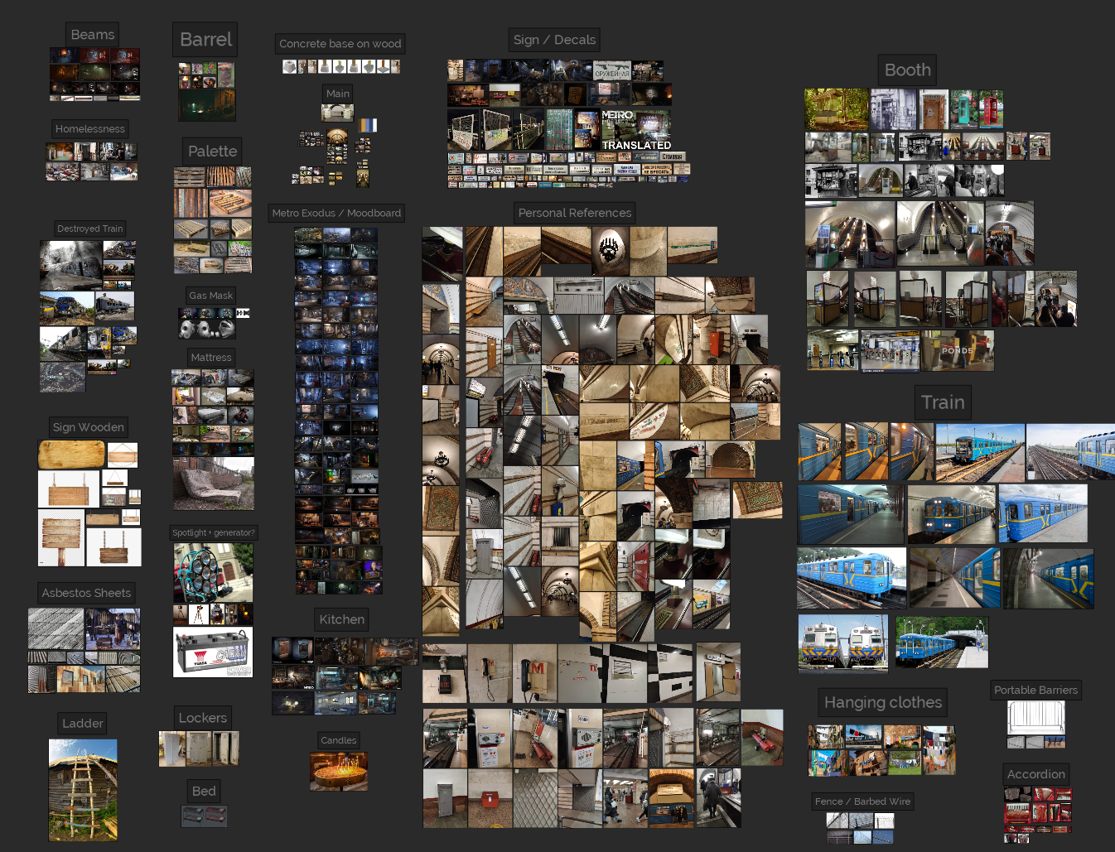Viewport: 1115px width, 852px height.
Task: Click the Candles label
Action: (339, 740)
